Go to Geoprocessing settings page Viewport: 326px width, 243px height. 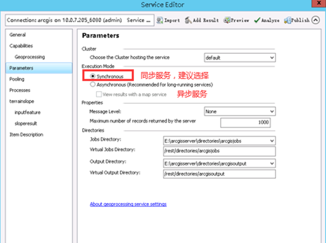30,57
